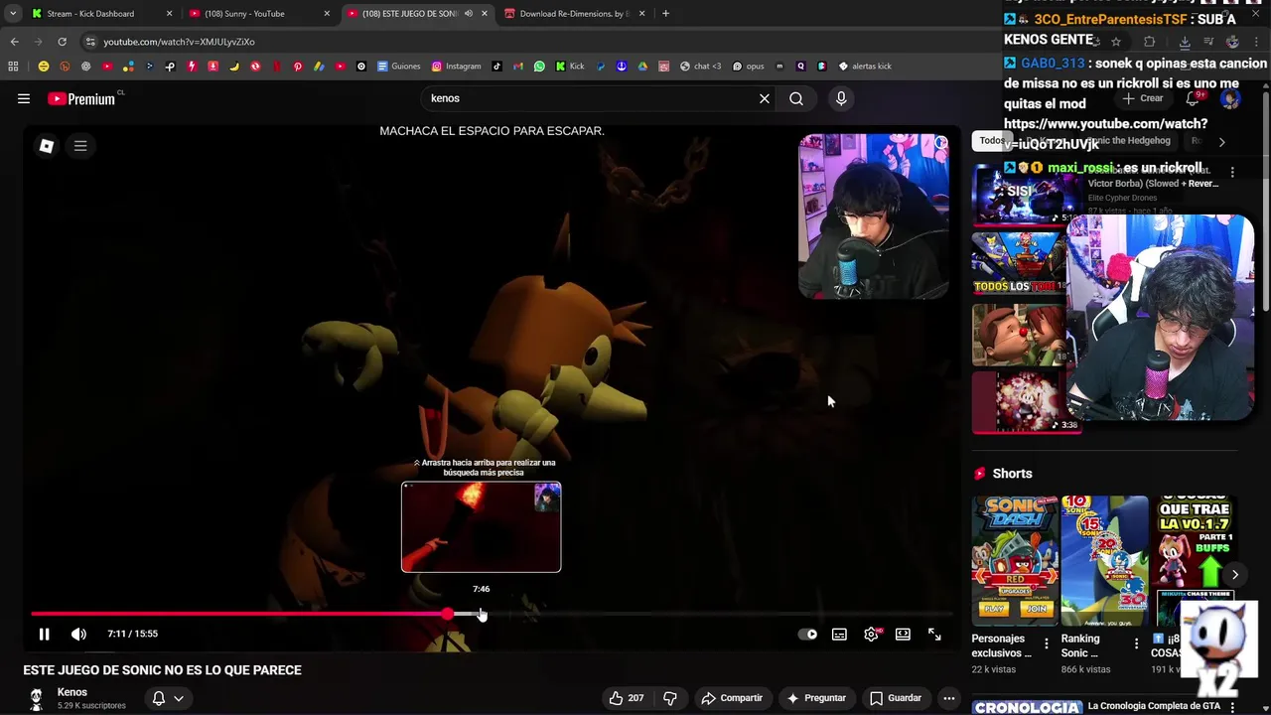Toggle the autoplay switch in player
Screen dimensions: 1271x715
point(808,634)
